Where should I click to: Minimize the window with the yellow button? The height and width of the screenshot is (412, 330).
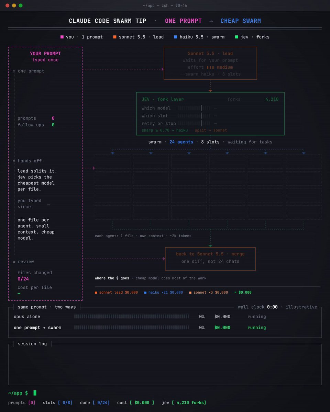[14, 5]
